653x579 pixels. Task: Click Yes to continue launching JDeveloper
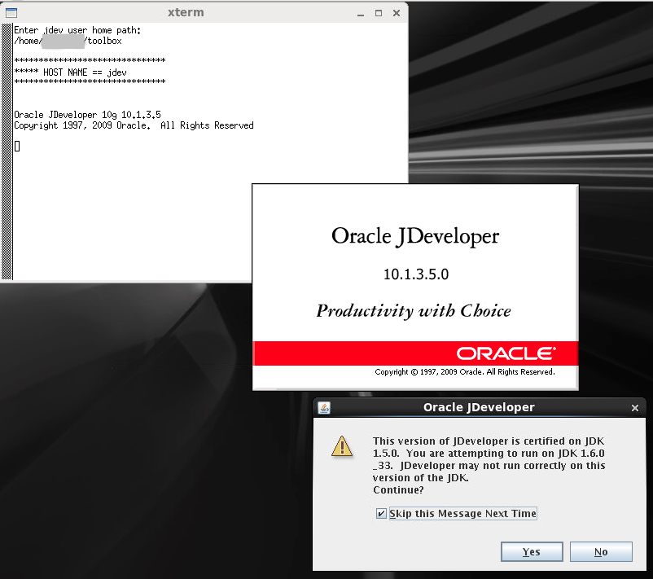coord(532,551)
